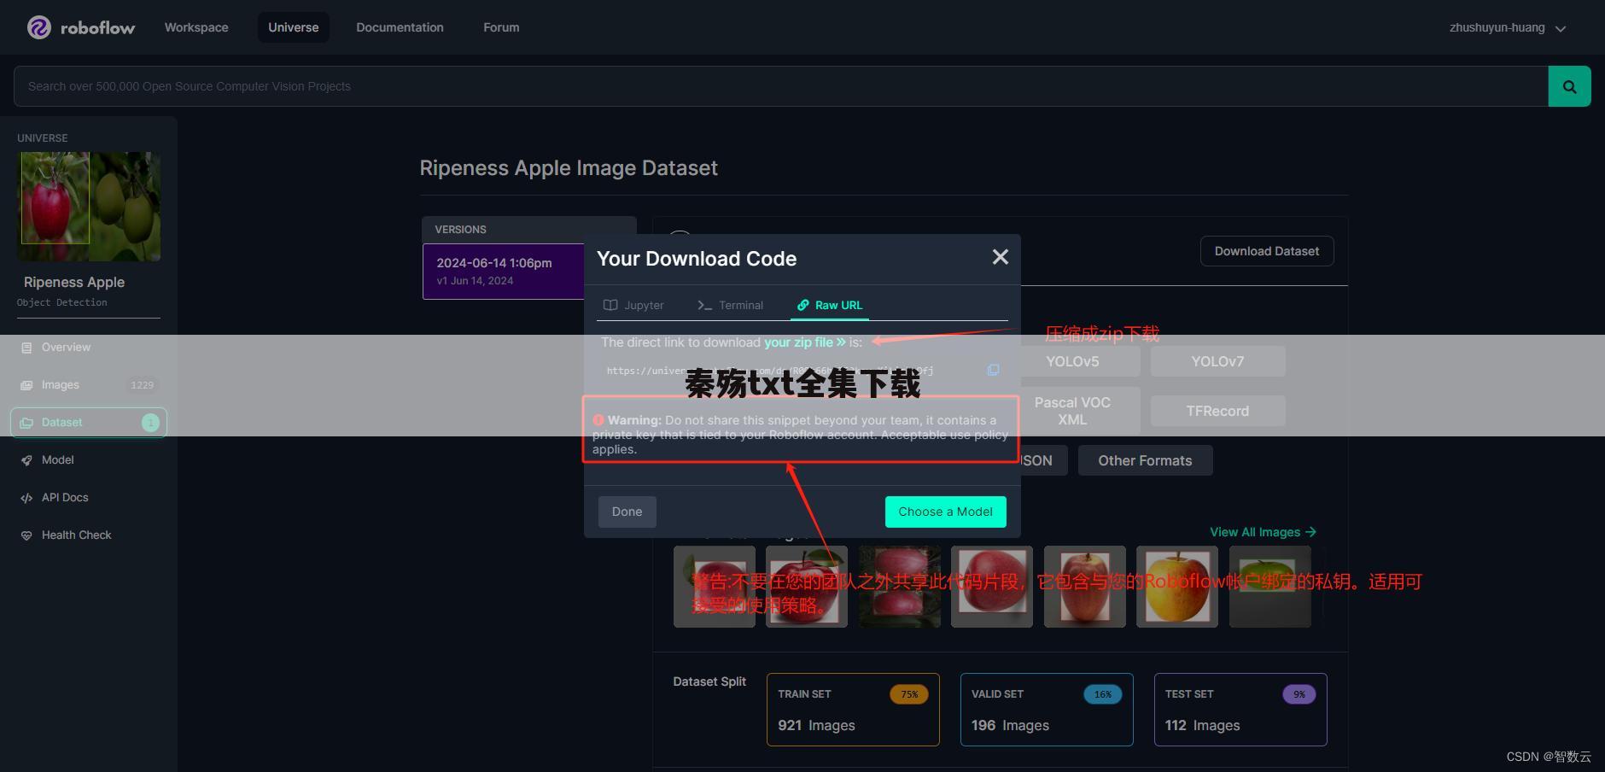This screenshot has width=1605, height=772.
Task: Click the Roboflow logo
Action: pyautogui.click(x=81, y=27)
